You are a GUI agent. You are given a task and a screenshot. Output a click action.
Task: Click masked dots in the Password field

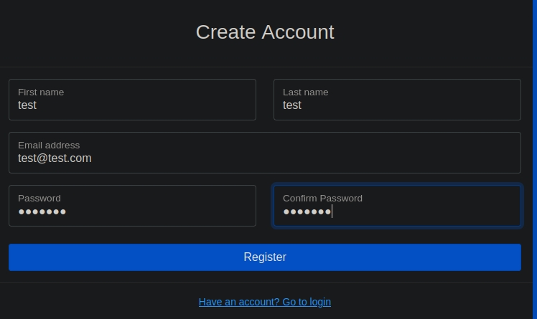pyautogui.click(x=42, y=211)
